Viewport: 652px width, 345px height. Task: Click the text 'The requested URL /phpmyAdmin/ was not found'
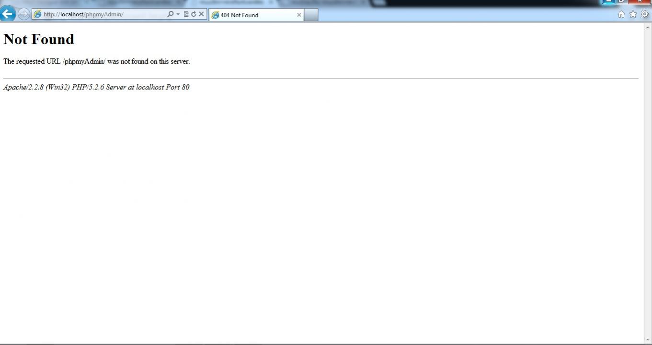point(97,61)
